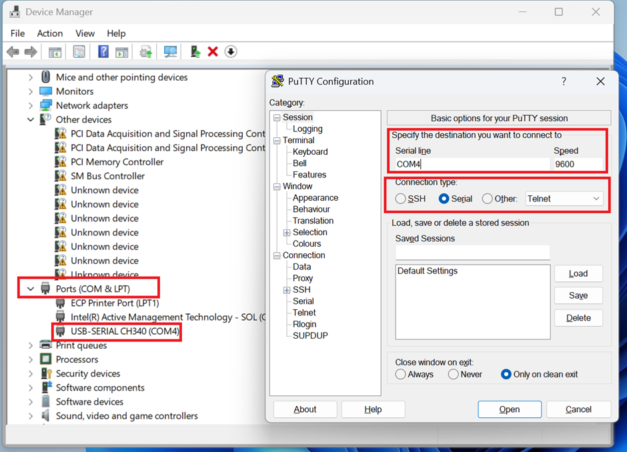Click the Delete button for saved sessions
The width and height of the screenshot is (627, 452).
tap(578, 318)
